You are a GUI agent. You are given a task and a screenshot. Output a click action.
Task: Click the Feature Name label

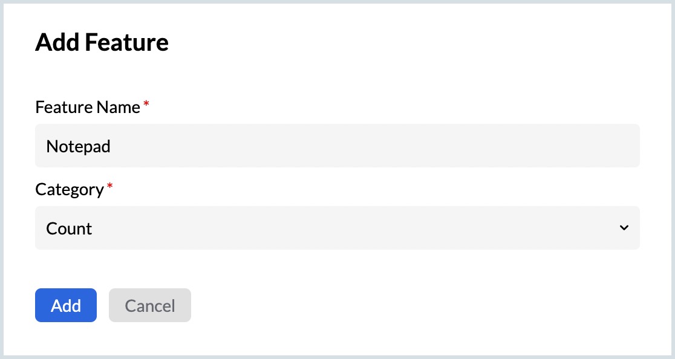click(88, 108)
